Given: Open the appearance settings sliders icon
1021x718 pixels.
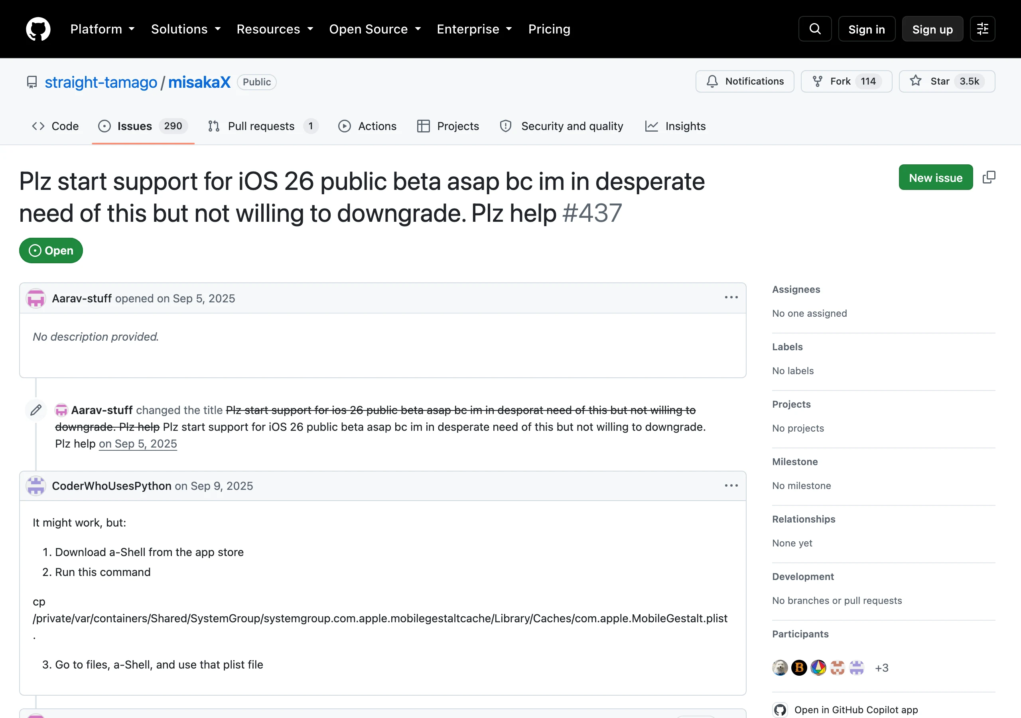Looking at the screenshot, I should click(982, 29).
